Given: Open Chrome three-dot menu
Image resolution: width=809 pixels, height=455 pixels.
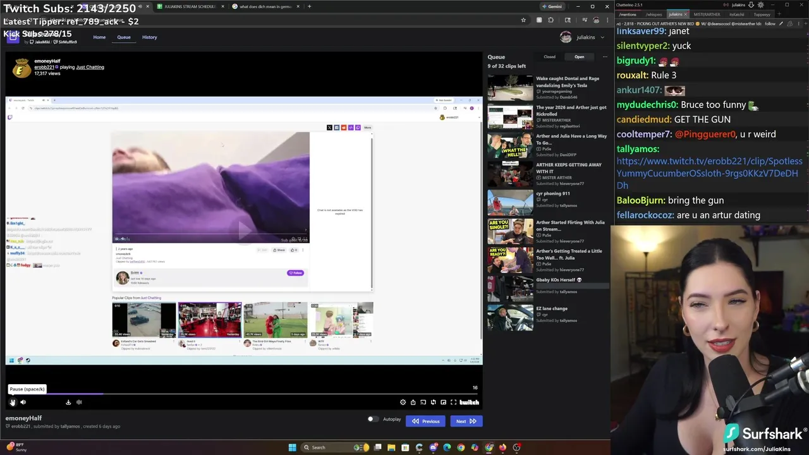Looking at the screenshot, I should point(607,20).
